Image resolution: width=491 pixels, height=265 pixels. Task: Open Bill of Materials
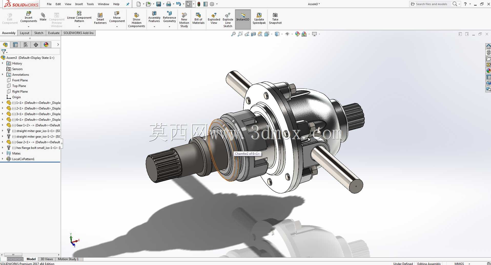(198, 18)
